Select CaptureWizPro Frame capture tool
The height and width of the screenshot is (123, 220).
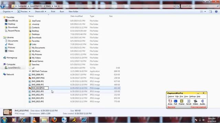181,102
